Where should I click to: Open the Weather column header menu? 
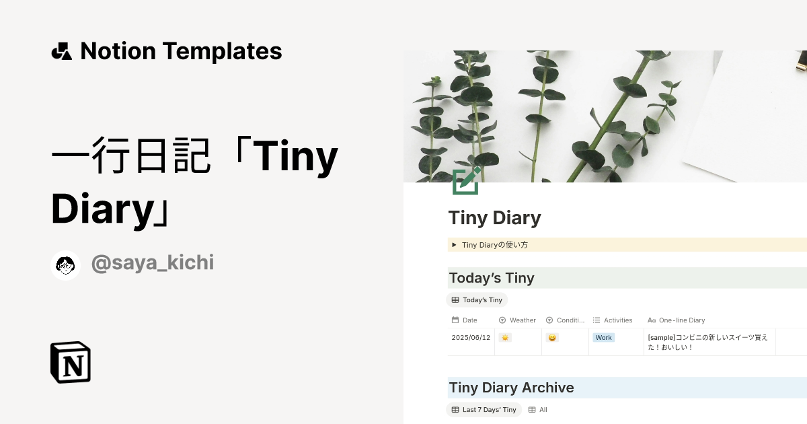pyautogui.click(x=517, y=320)
